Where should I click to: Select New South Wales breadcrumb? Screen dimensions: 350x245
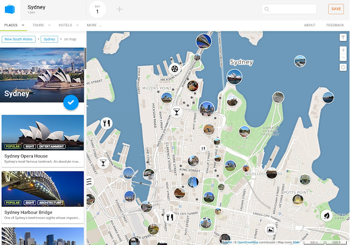tap(19, 39)
